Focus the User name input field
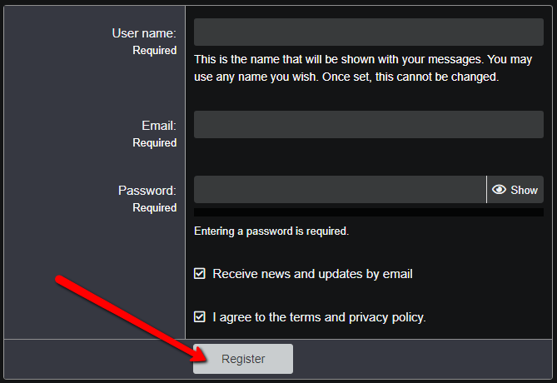The height and width of the screenshot is (383, 557). [368, 32]
